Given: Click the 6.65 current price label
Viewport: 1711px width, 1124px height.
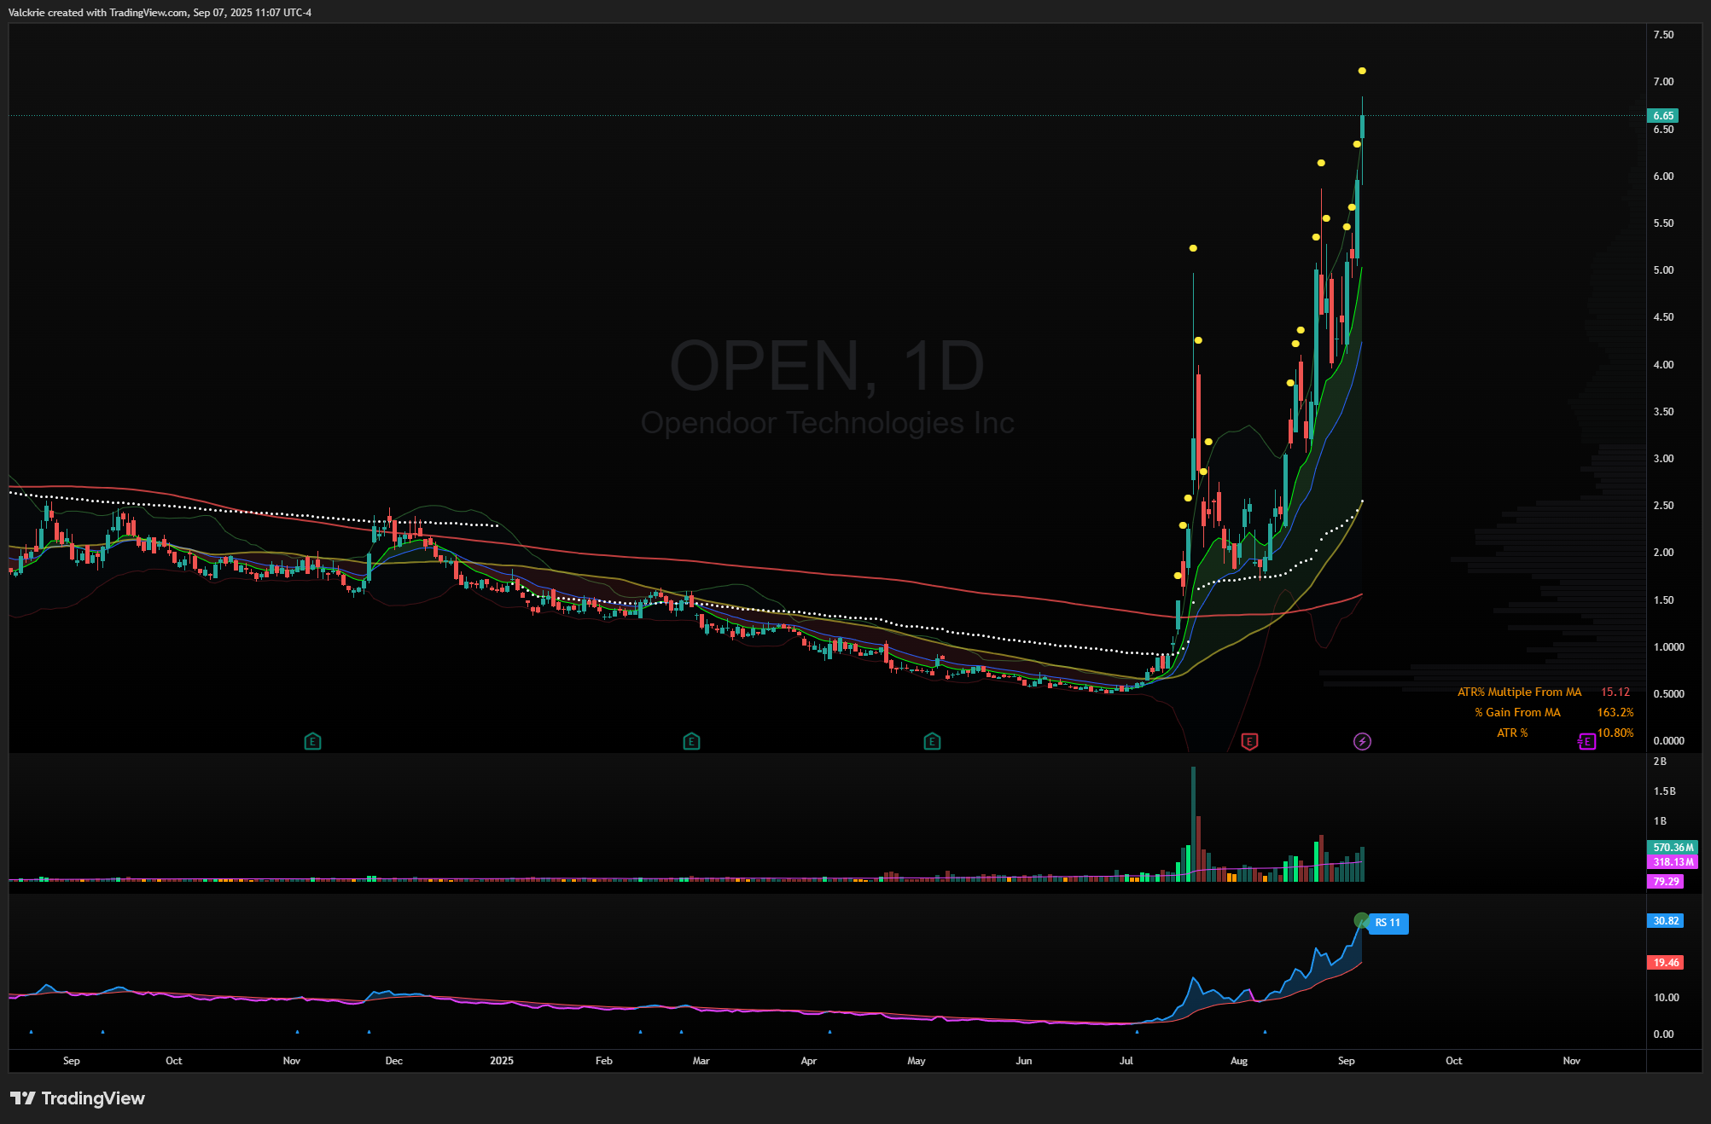Looking at the screenshot, I should coord(1662,116).
